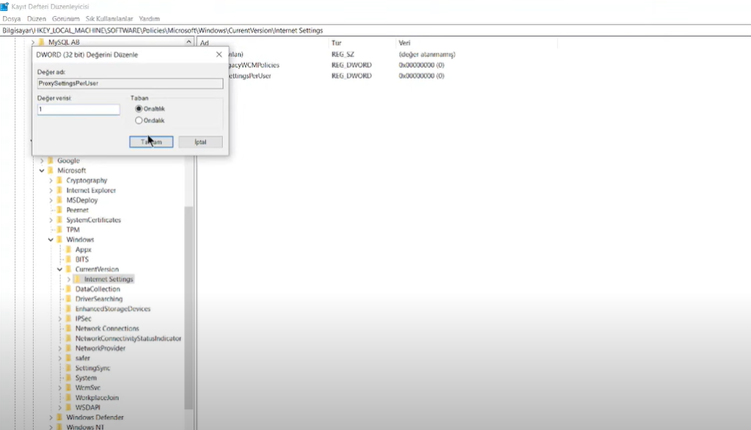Click the Değer verisi input field
This screenshot has height=430, width=751.
click(78, 109)
